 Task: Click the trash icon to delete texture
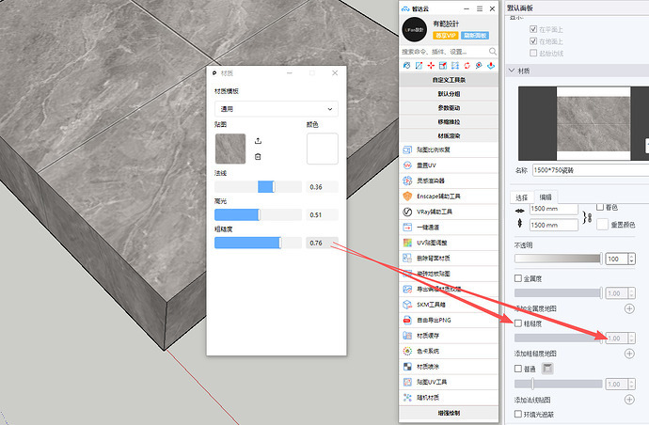[259, 156]
